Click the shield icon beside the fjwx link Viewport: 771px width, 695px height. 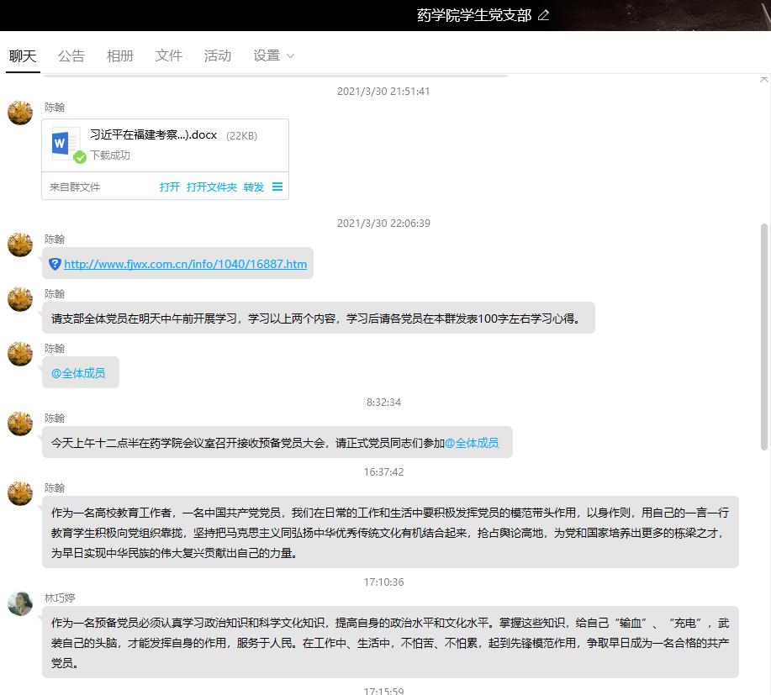pyautogui.click(x=55, y=264)
